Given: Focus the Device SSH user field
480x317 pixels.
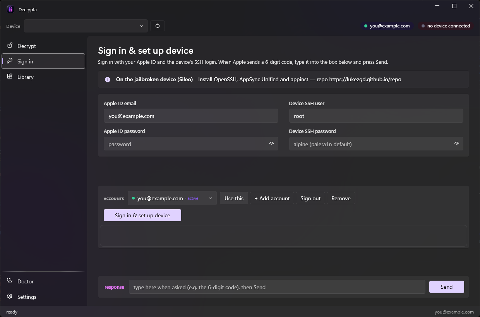Looking at the screenshot, I should (x=376, y=116).
